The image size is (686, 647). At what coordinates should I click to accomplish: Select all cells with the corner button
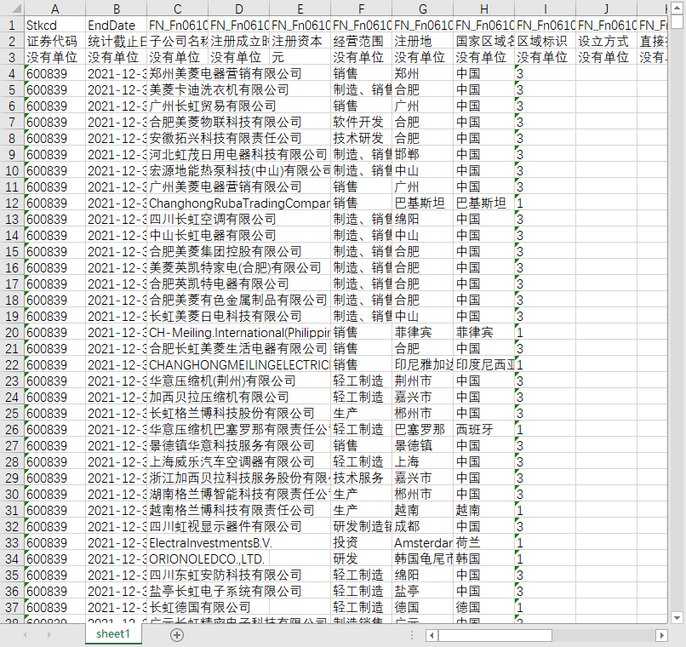(x=12, y=9)
